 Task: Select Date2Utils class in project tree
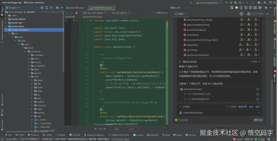point(46,124)
